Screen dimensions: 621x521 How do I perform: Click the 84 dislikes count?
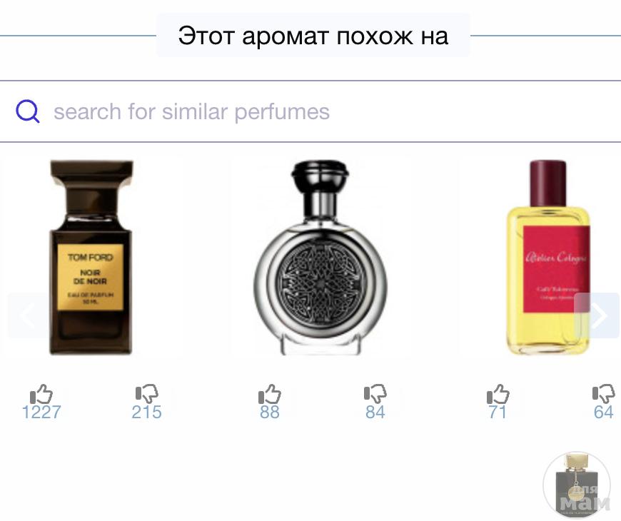(x=375, y=412)
